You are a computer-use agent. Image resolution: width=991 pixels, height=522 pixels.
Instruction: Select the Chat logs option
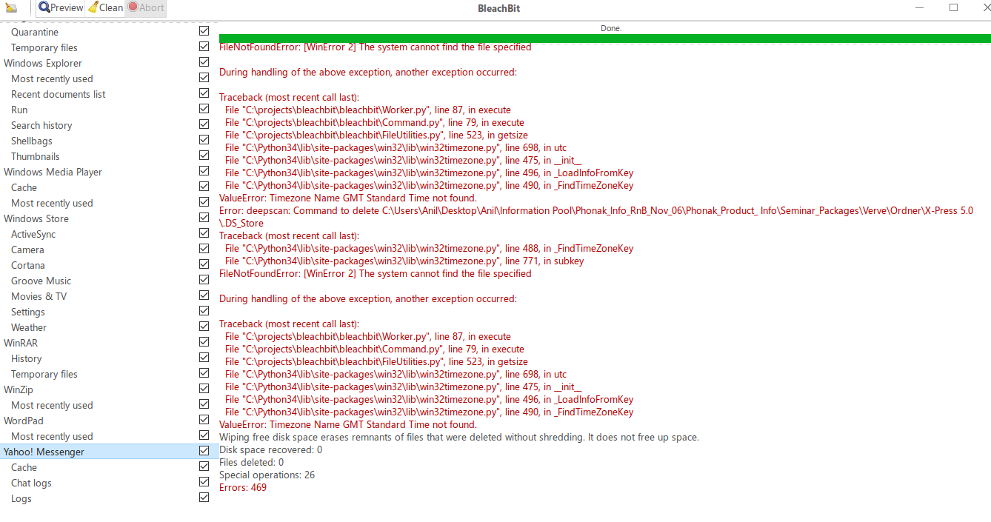[x=31, y=483]
